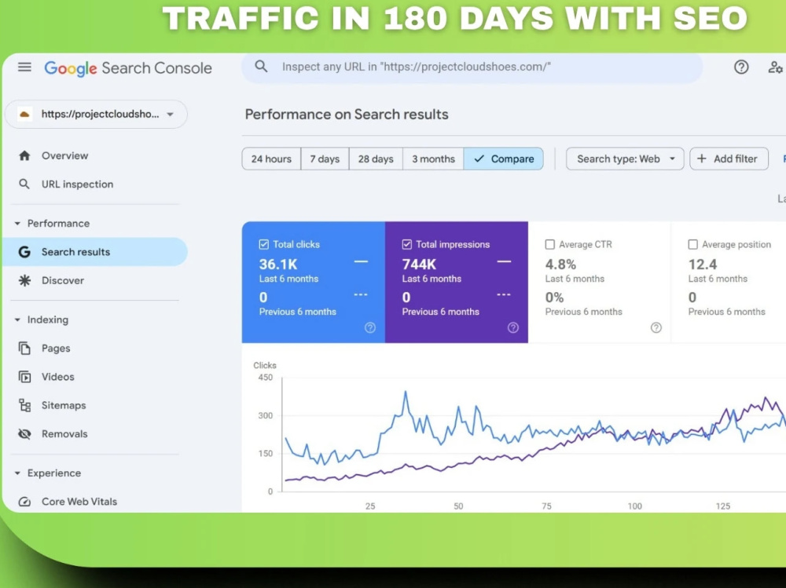Click the Pages document icon
786x588 pixels.
tap(24, 348)
